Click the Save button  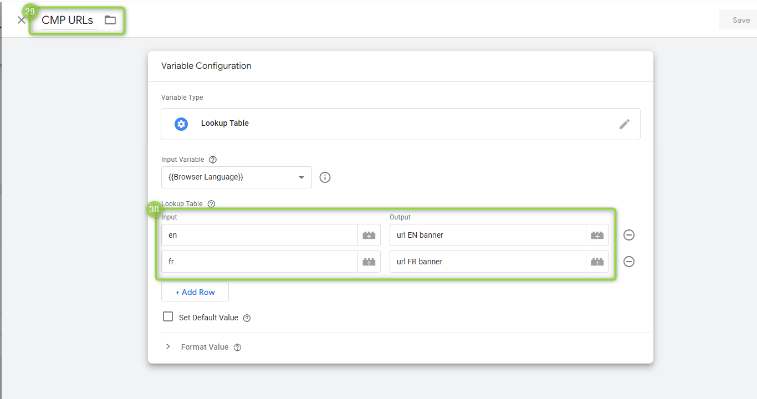coord(740,20)
